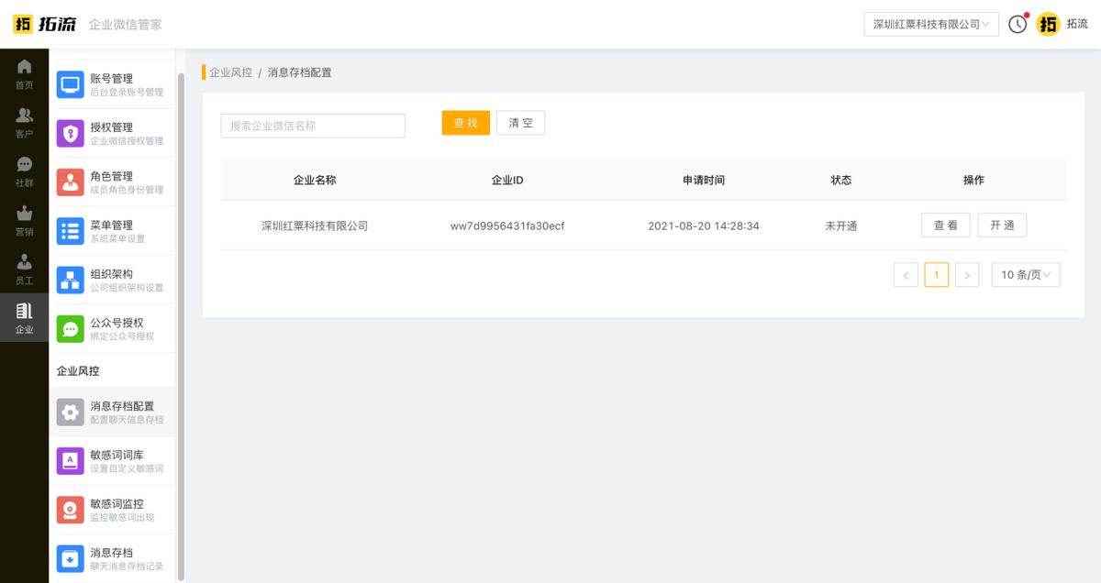Viewport: 1101px width, 583px height.
Task: Open the 社群 community icon
Action: 24,165
